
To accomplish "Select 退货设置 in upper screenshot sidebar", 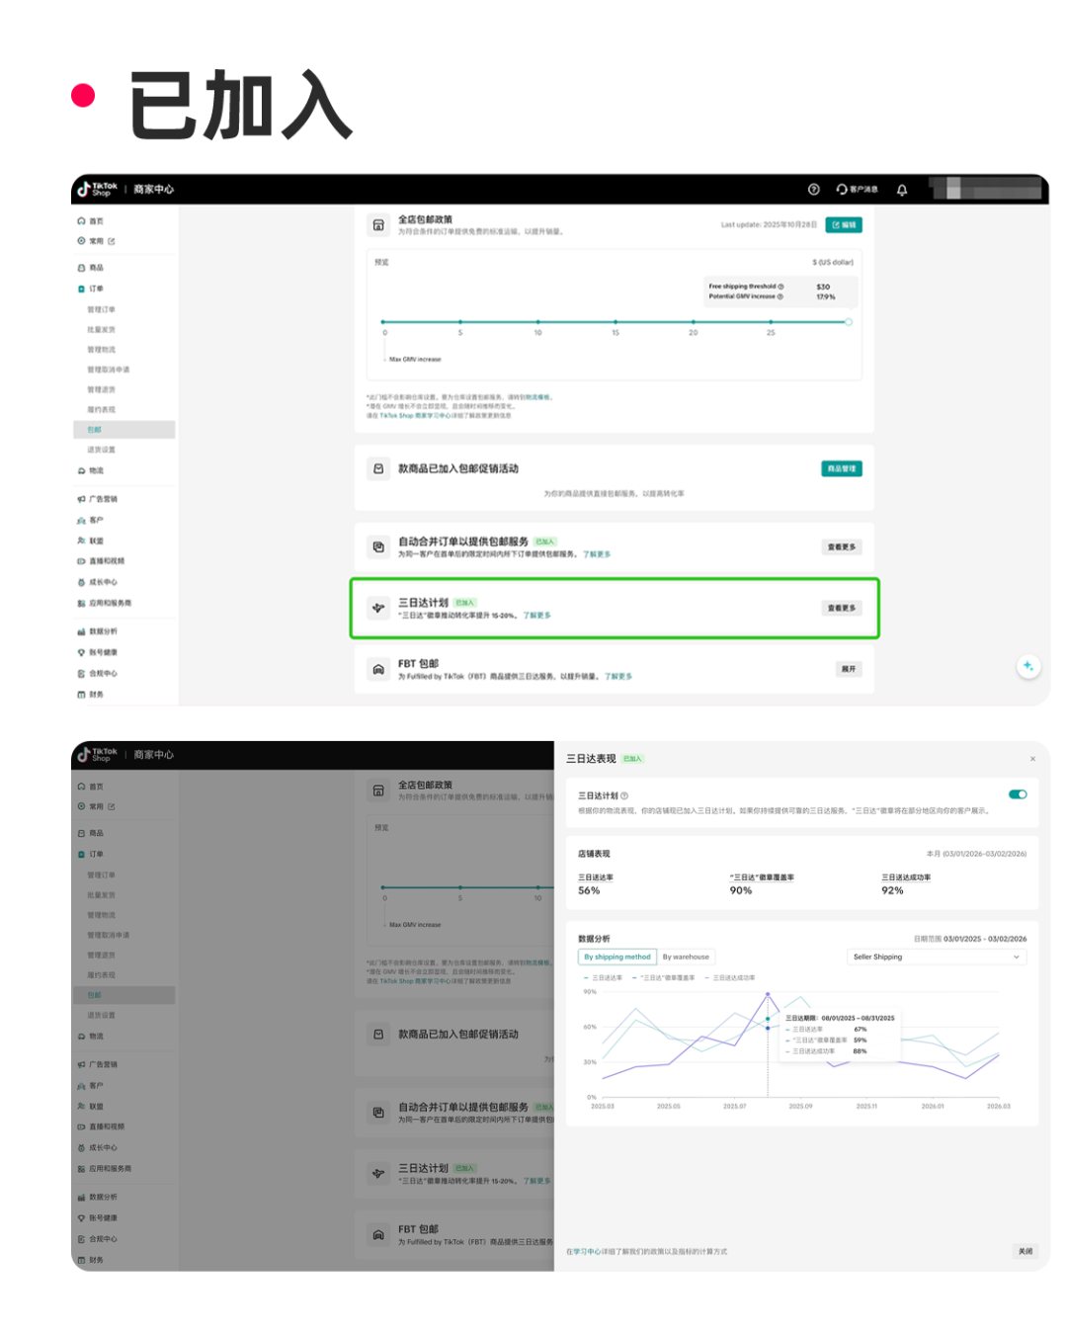I will 101,450.
